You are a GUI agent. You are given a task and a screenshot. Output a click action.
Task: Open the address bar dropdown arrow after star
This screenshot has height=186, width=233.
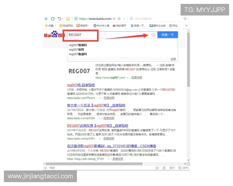tap(124, 19)
